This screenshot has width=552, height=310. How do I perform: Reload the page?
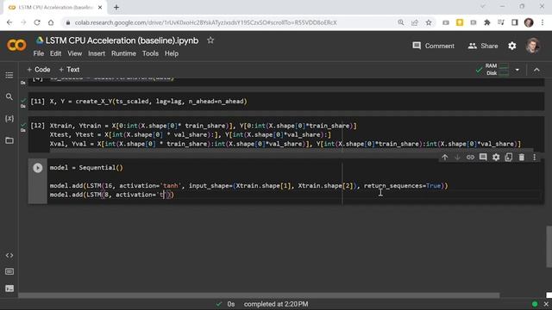(x=37, y=22)
